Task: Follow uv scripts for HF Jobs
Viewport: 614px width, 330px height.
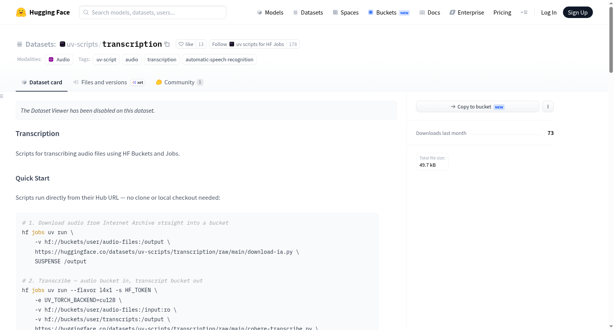Action: click(248, 44)
